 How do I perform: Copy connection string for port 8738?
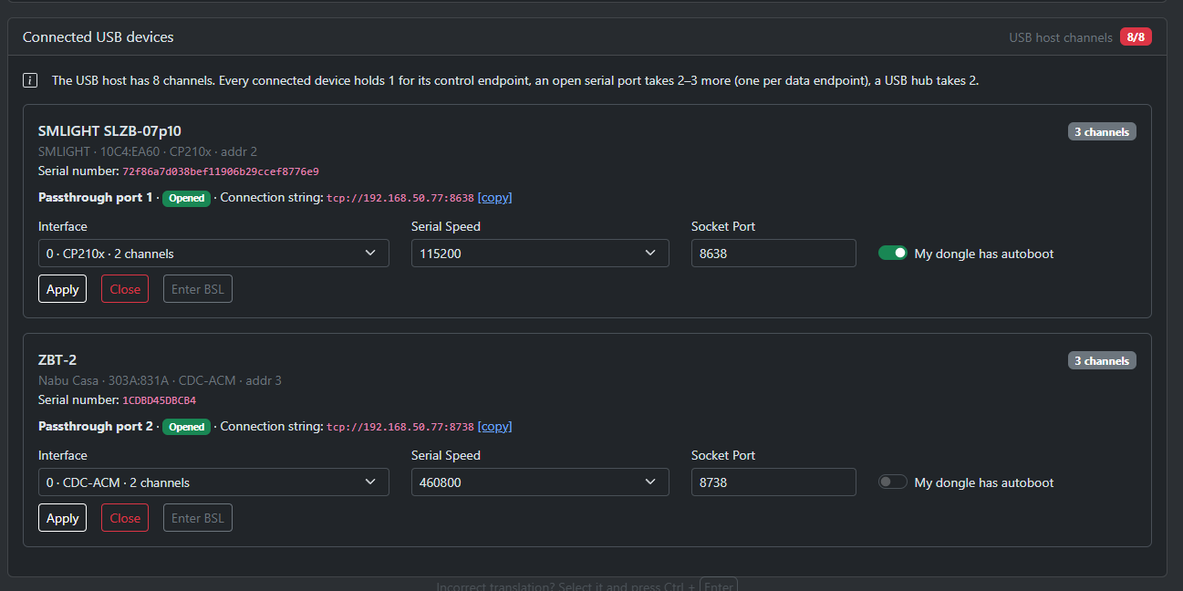pyautogui.click(x=494, y=427)
